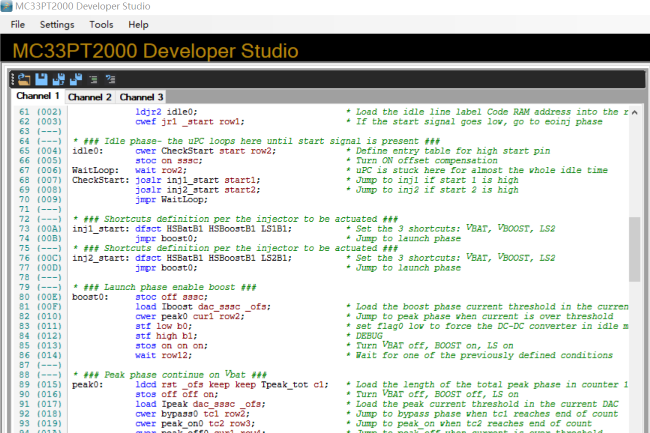Open the Tools menu
Image resolution: width=650 pixels, height=433 pixels.
(101, 24)
